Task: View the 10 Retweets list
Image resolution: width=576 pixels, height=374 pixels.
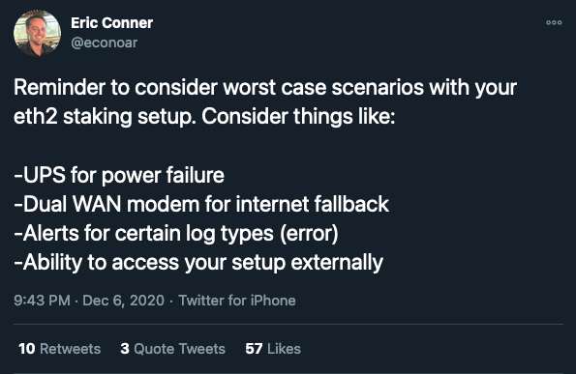Action: tap(59, 349)
